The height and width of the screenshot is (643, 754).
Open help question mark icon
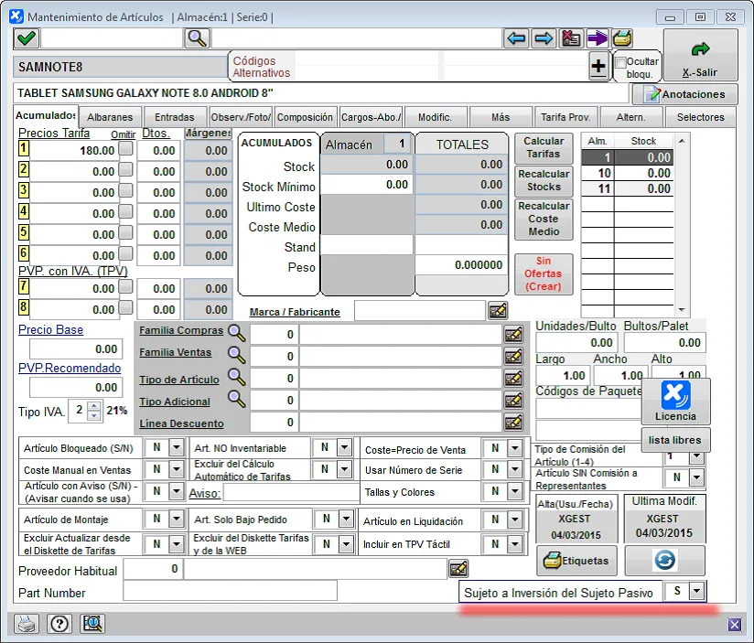[59, 624]
